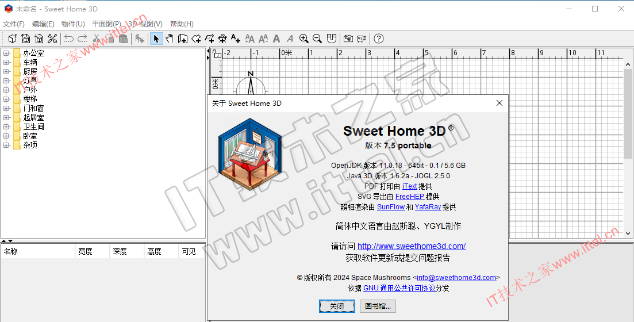Toggle the magnetism magnet icon
This screenshot has width=634, height=322.
pos(332,39)
